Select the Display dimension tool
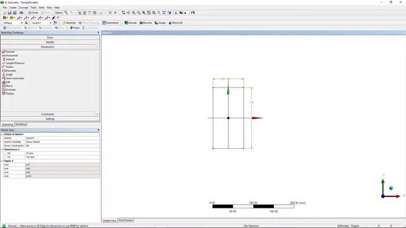Screen dimensions: 406x228 (x=8, y=94)
